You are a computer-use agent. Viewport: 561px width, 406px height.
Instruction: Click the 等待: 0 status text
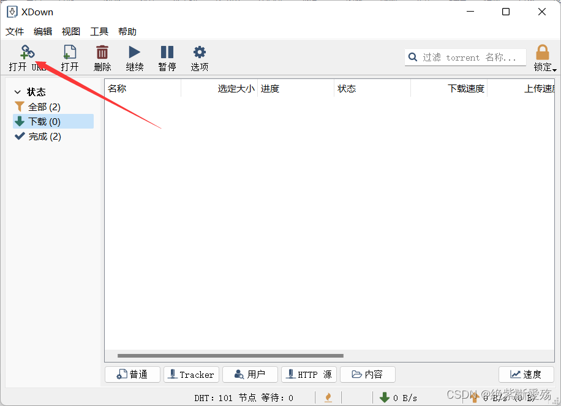[277, 398]
